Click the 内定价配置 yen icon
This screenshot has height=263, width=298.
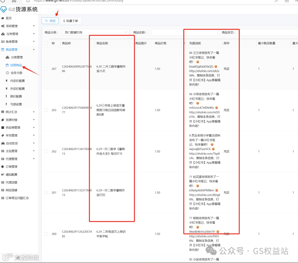click(6, 81)
